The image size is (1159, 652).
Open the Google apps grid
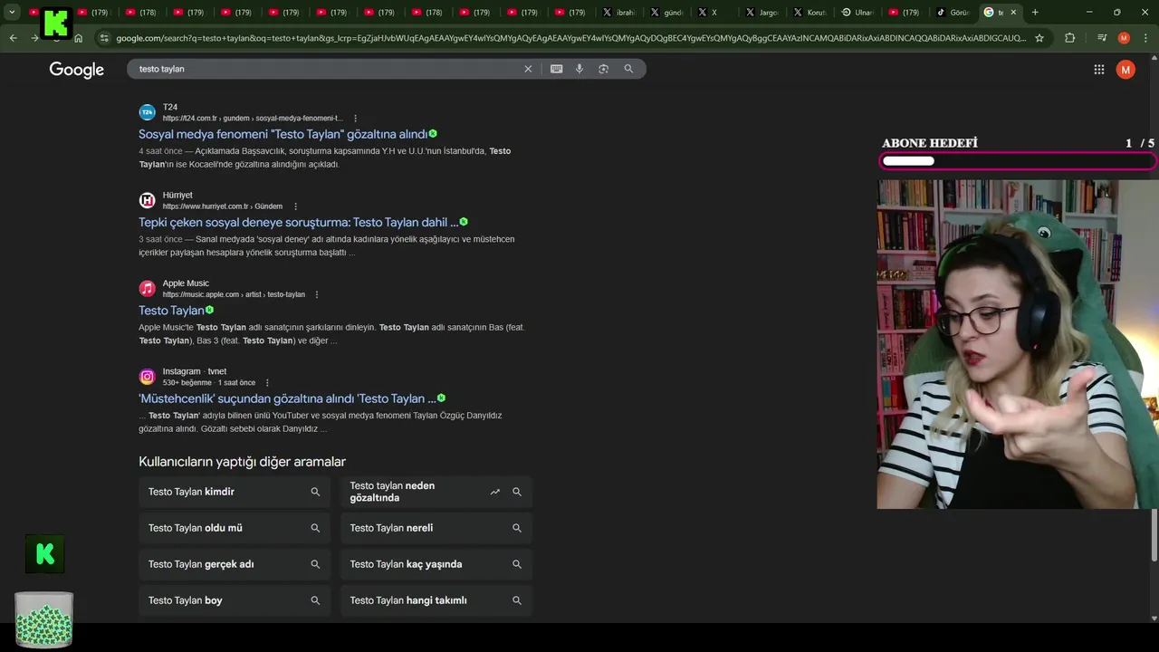(x=1098, y=70)
